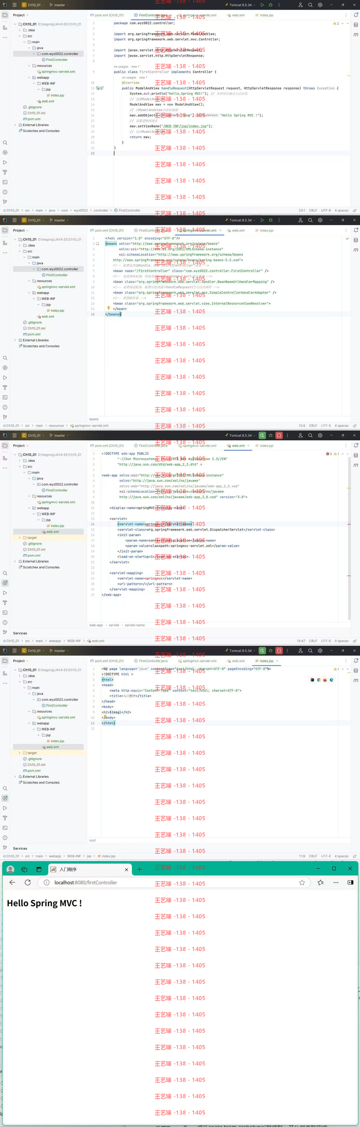Run Tomcat in the FirstController.java IDE window
The image size is (360, 1127).
tap(262, 5)
